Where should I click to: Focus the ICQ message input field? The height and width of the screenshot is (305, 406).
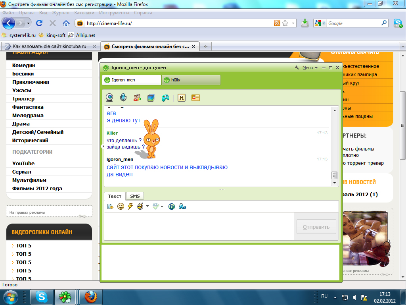(199, 226)
